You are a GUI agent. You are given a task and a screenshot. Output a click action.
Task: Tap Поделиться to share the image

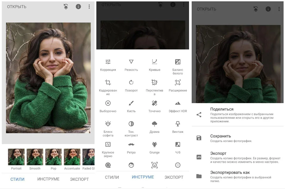tap(222, 109)
